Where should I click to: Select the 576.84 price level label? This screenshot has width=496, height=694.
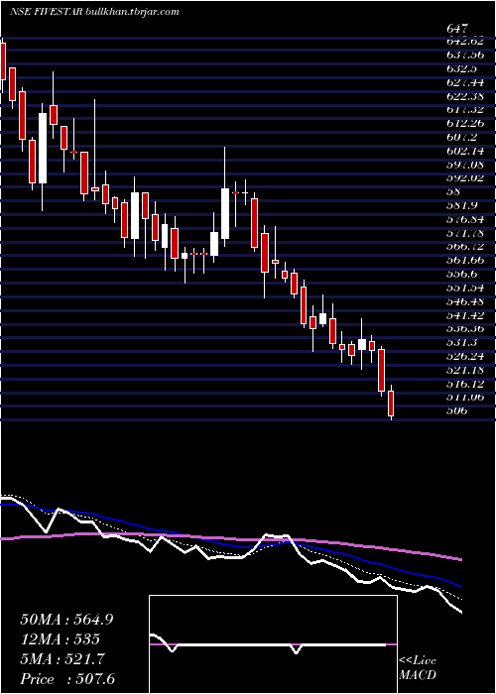pyautogui.click(x=465, y=219)
